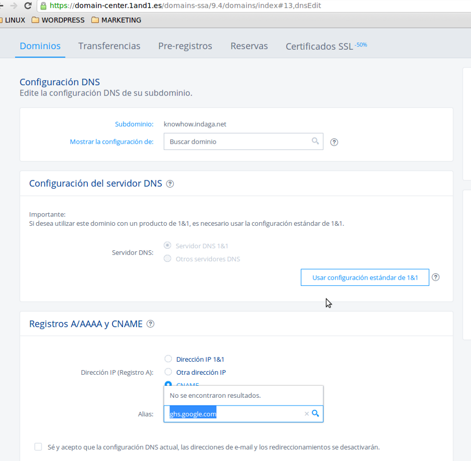Select the Dirección IP 1&1 radio option
Image resolution: width=471 pixels, height=461 pixels.
tap(168, 359)
